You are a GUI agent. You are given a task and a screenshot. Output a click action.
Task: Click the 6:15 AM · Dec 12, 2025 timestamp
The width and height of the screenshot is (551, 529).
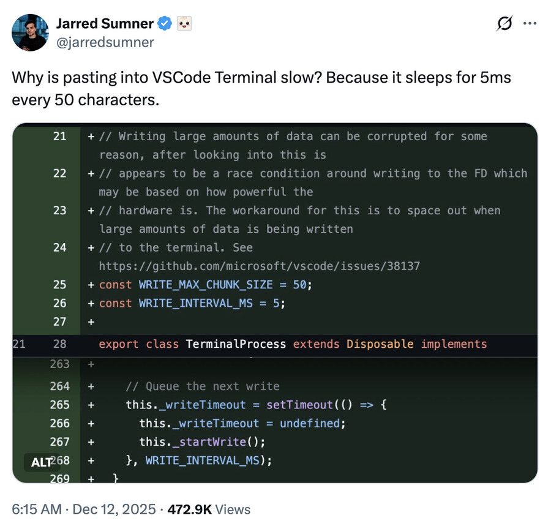point(83,509)
